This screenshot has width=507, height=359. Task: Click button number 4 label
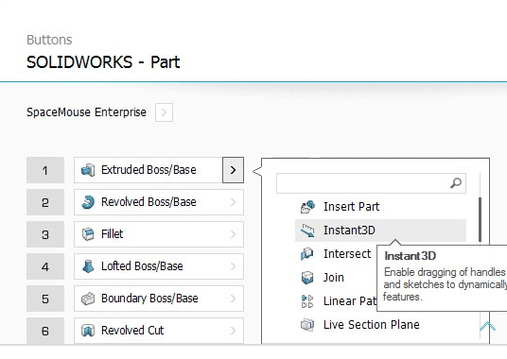(45, 266)
